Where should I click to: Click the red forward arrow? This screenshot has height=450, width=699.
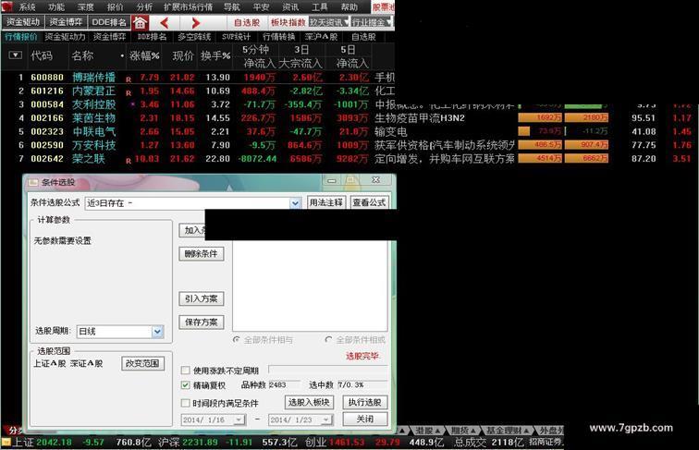[x=195, y=22]
